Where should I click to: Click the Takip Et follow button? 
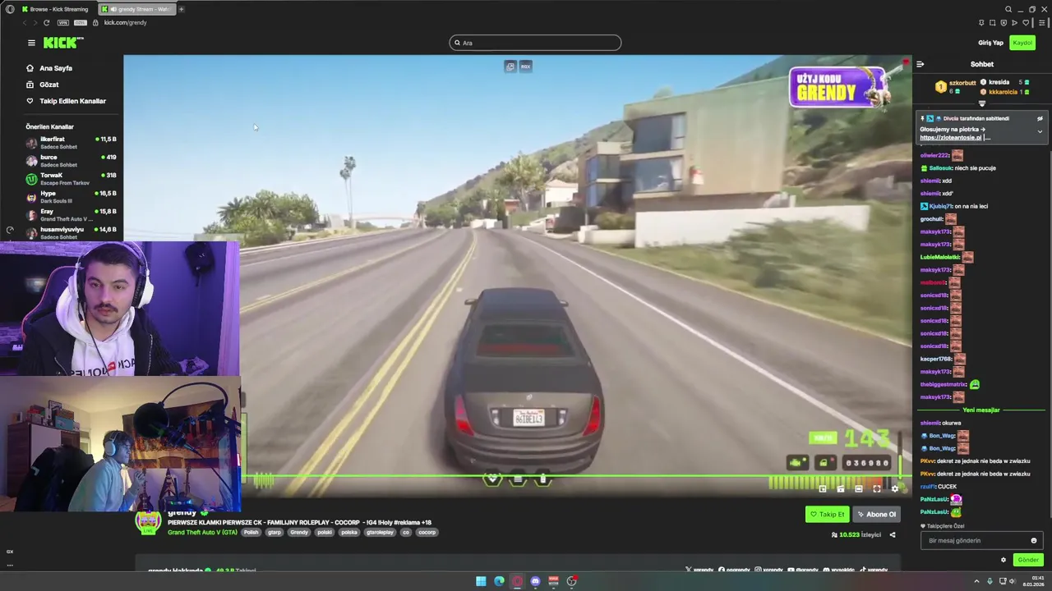(827, 515)
